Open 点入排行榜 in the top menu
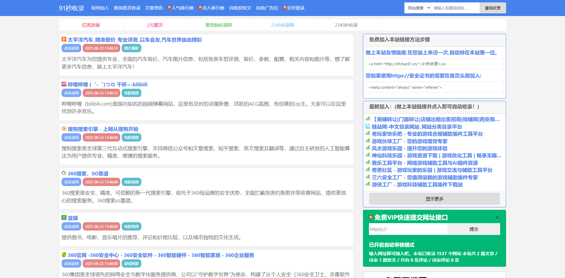Viewport: 565px width, 278px height. 211,8
